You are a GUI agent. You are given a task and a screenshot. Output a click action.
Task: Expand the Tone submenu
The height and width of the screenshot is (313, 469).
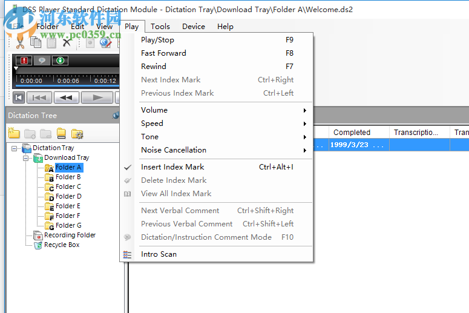[217, 137]
